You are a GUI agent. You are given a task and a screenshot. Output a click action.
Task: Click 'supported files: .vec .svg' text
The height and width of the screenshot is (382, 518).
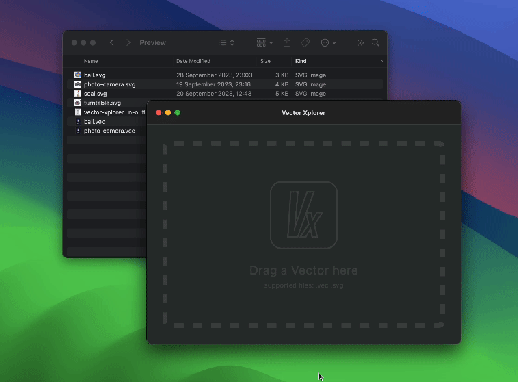point(303,285)
